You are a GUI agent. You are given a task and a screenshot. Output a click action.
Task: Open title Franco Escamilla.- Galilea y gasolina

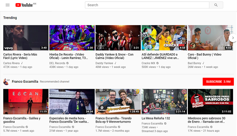coord(22,120)
